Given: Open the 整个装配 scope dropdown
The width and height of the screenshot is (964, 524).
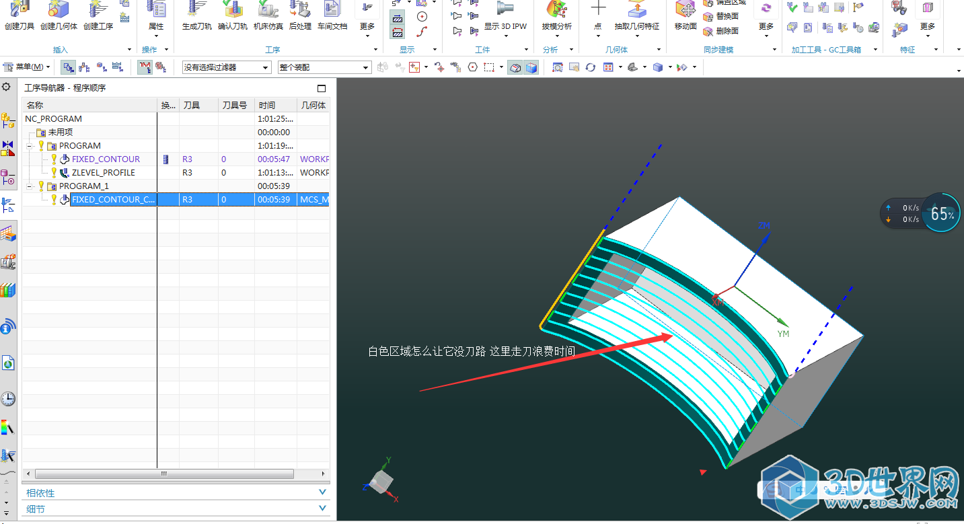Looking at the screenshot, I should 324,67.
